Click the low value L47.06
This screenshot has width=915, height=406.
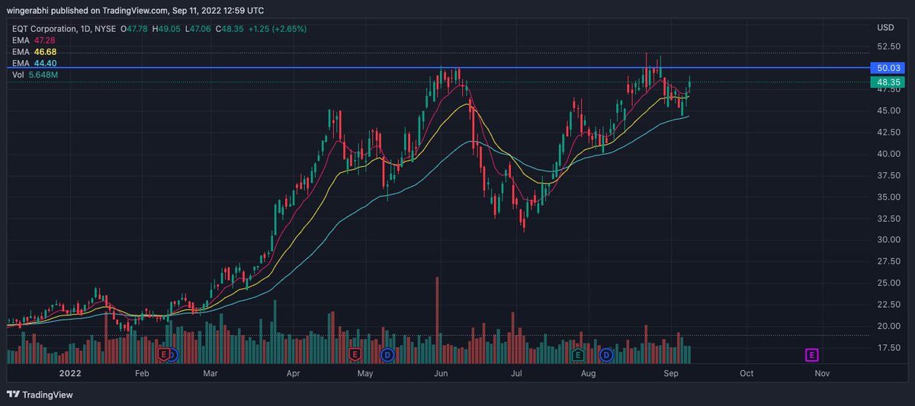point(200,29)
